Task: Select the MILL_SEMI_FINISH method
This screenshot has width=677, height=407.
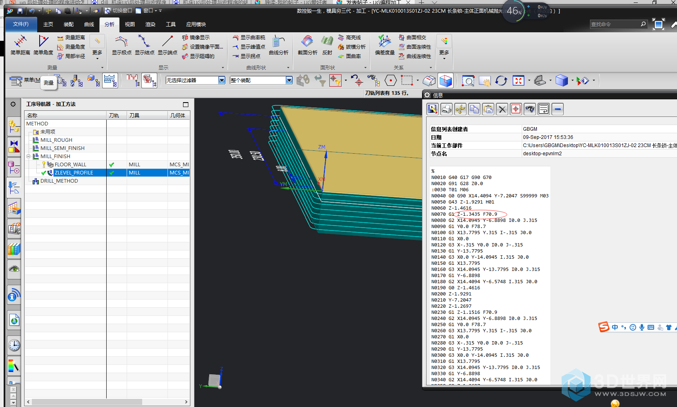Action: 63,148
